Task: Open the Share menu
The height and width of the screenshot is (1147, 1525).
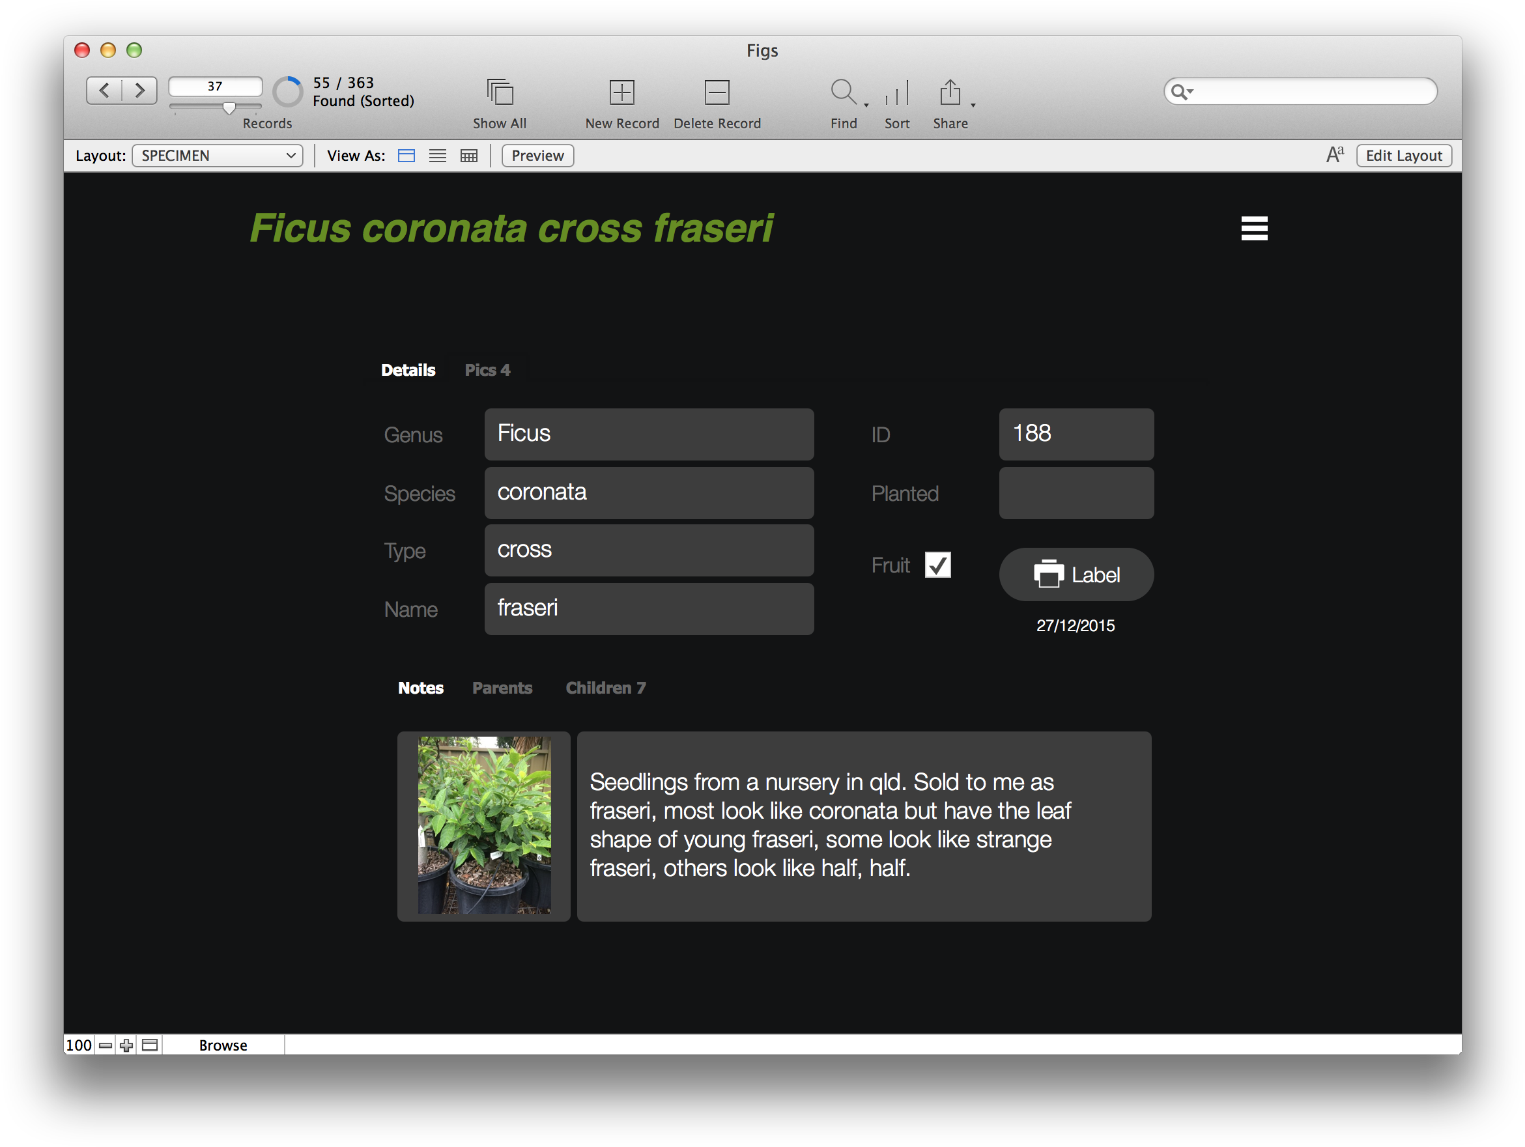Action: 950,92
